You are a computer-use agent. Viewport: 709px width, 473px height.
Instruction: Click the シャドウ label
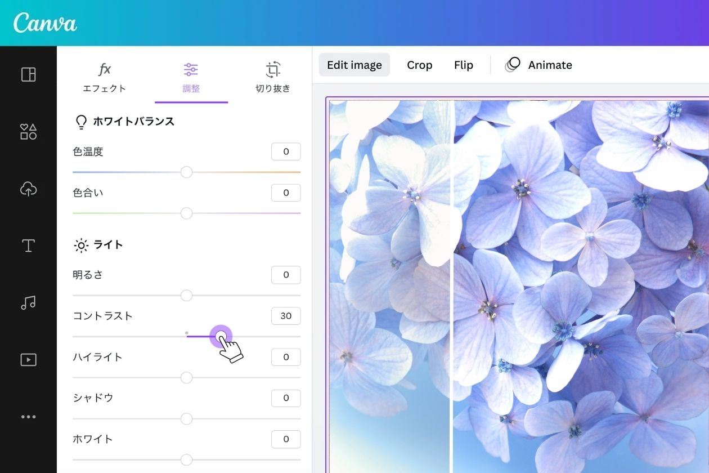click(93, 398)
